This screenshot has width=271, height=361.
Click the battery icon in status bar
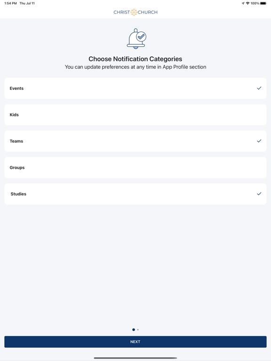(263, 3)
